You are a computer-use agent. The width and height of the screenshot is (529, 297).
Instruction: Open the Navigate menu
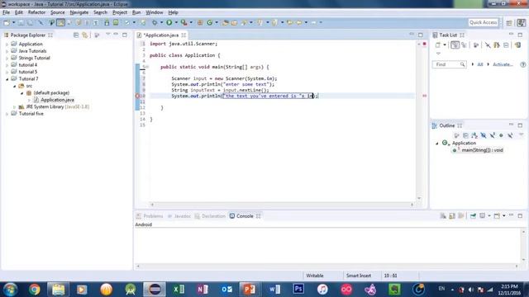[79, 12]
